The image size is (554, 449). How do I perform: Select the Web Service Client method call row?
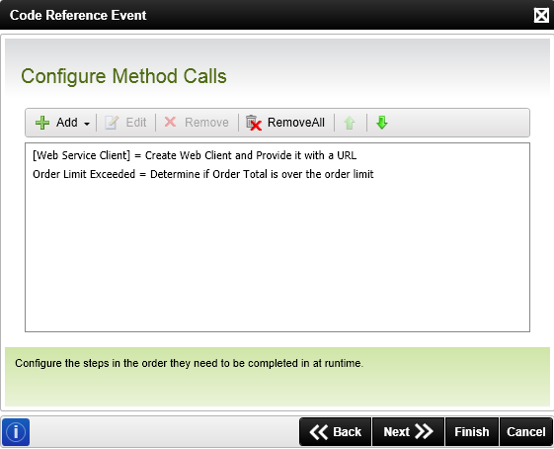pos(277,155)
